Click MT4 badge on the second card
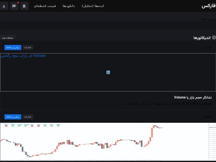This screenshot has width=216, height=162. [13, 117]
